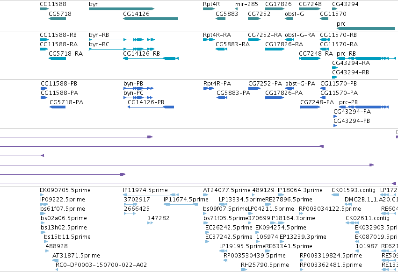398x272 pixels.
Task: Select the bs61f07.5prime EST label
Action: tap(63, 209)
